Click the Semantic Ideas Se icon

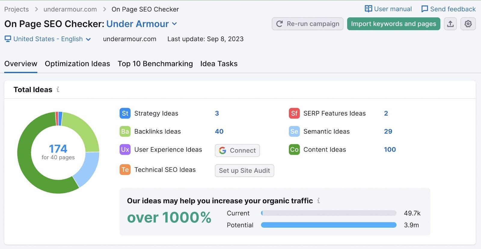294,131
